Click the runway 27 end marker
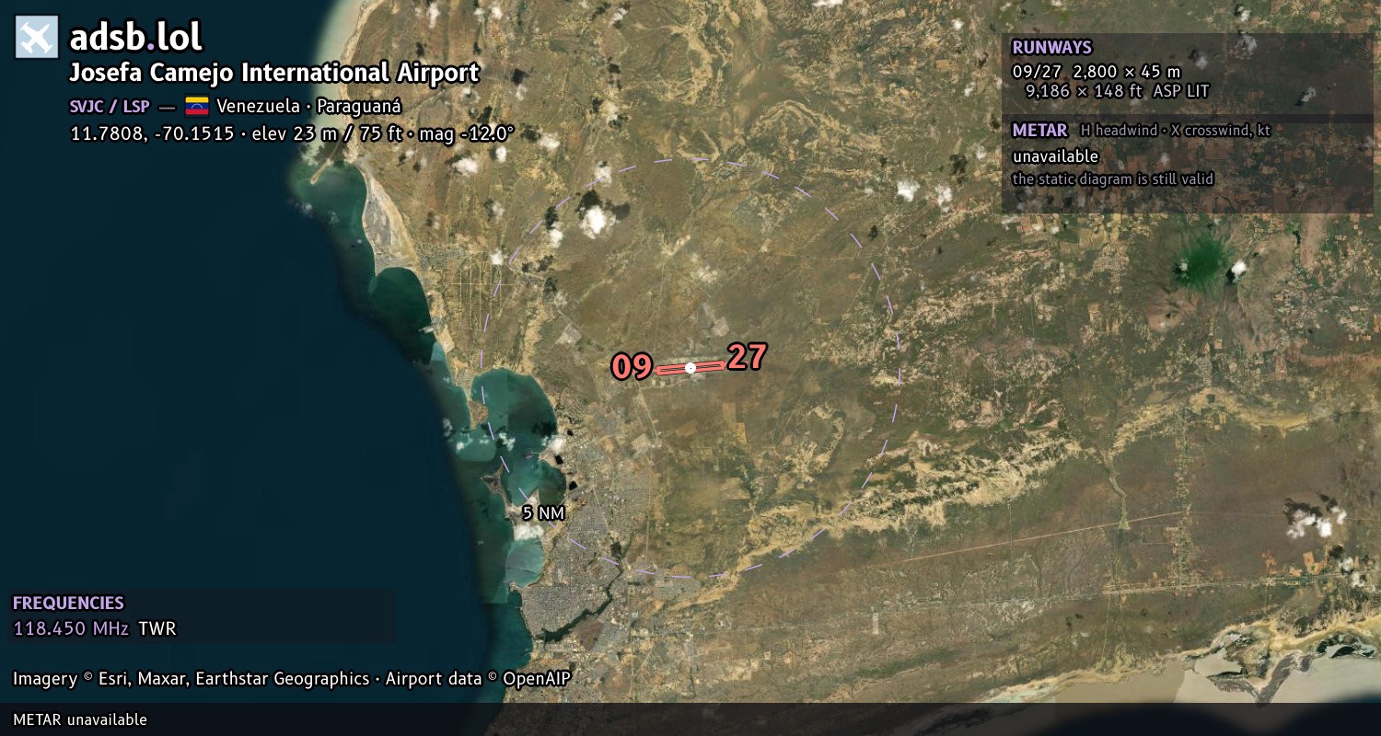Viewport: 1381px width, 736px height. pyautogui.click(x=747, y=357)
